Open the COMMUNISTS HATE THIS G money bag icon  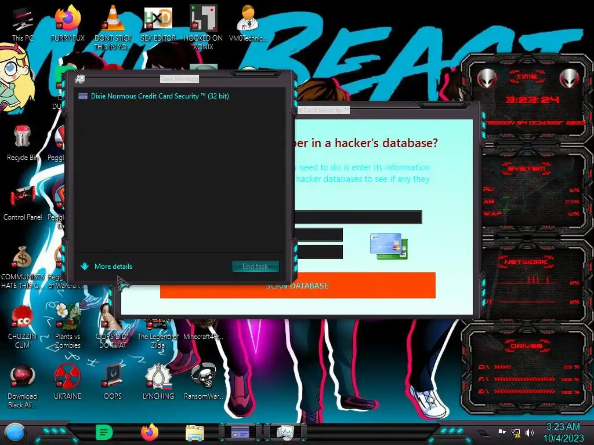click(23, 267)
